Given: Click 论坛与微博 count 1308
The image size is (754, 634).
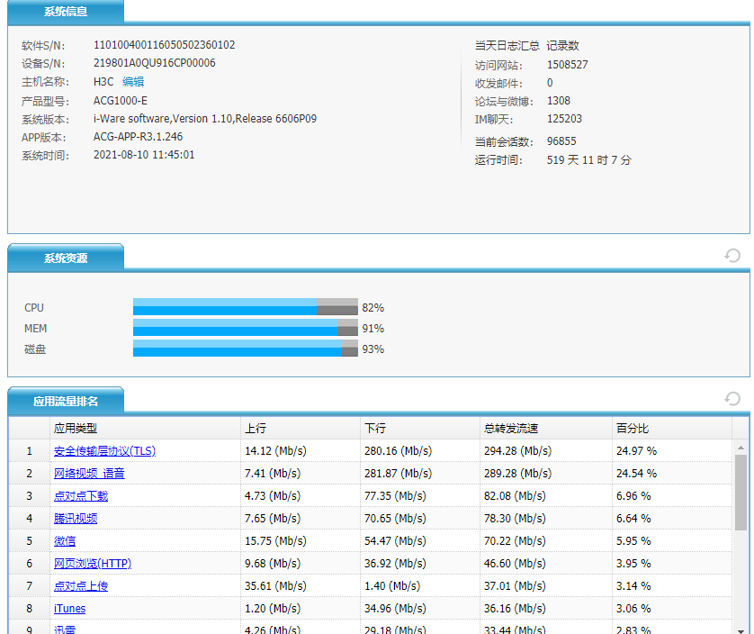Looking at the screenshot, I should [x=558, y=101].
